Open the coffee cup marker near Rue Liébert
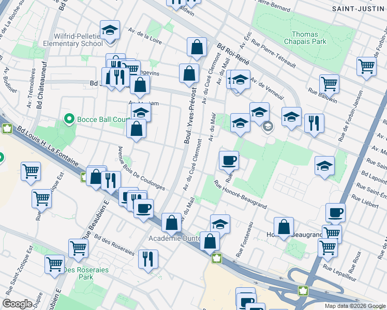The width and height of the screenshot is (387, 310). [x=335, y=213]
